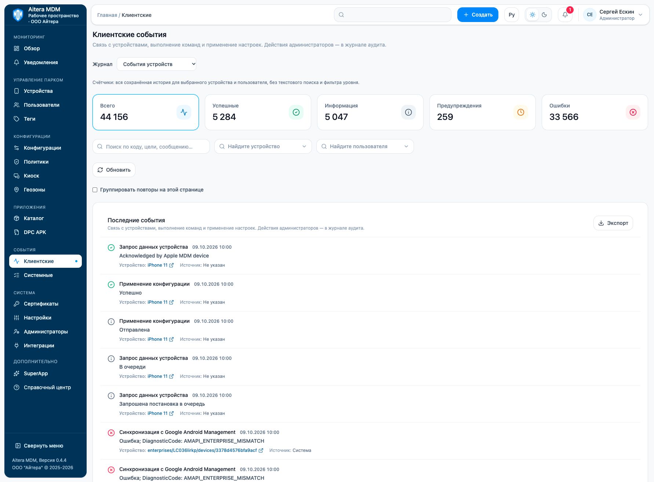Click the info icon on Информация card
Screen dimensions: 654x482
click(408, 112)
